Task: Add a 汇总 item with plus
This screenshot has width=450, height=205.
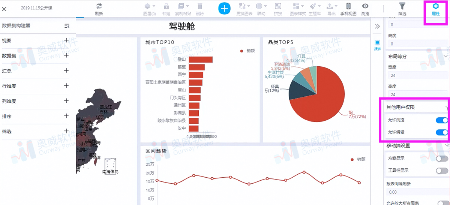Action: pyautogui.click(x=66, y=70)
